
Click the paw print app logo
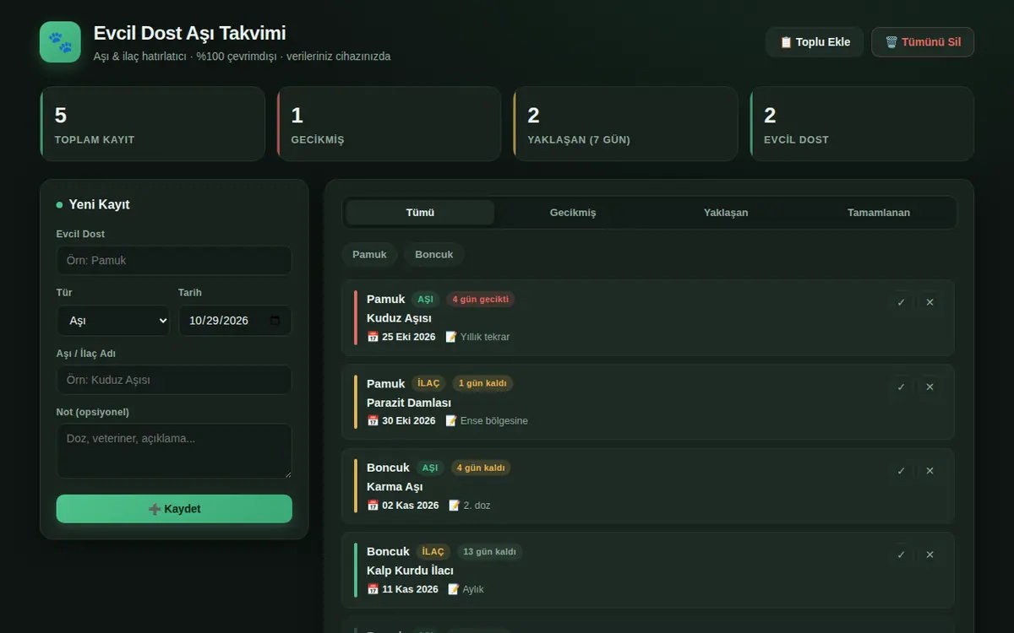(x=60, y=42)
